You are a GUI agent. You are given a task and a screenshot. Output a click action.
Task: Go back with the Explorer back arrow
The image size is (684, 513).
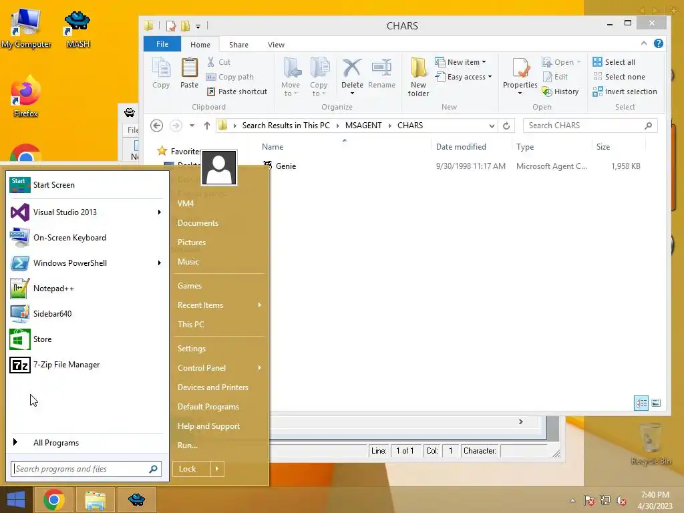click(156, 126)
